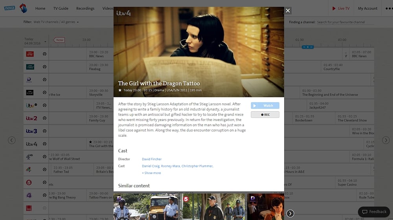Click the More4 channel logo
This screenshot has height=220, width=393.
click(x=29, y=170)
